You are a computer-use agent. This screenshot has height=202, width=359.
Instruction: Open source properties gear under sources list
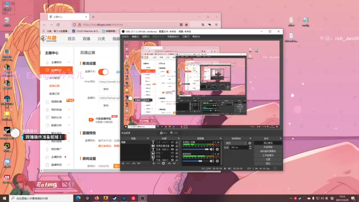coord(163,163)
